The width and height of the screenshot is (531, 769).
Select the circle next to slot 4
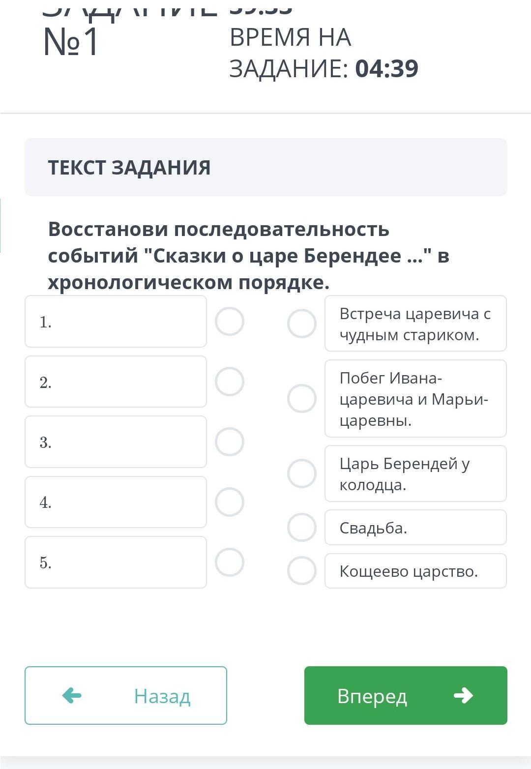[230, 502]
